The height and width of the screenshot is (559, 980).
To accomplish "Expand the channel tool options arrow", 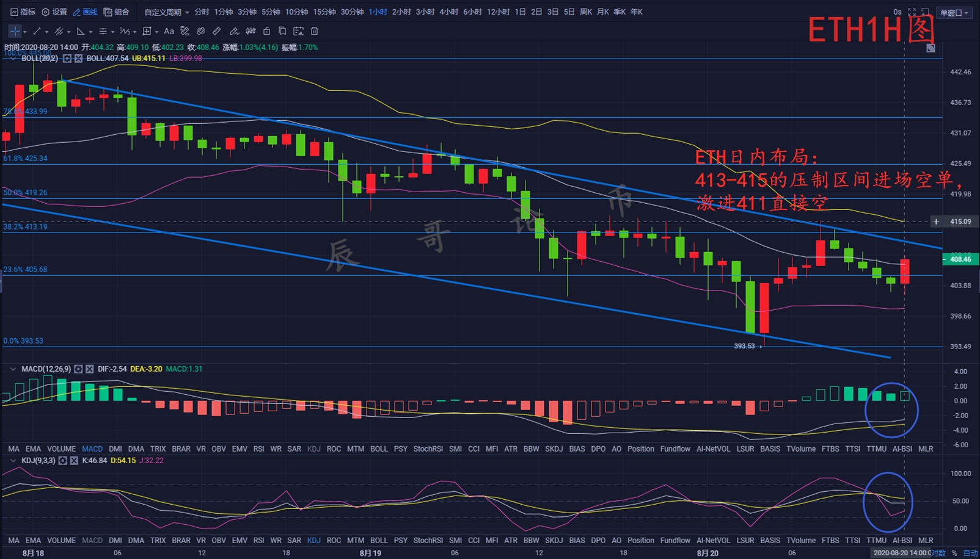I will click(68, 32).
